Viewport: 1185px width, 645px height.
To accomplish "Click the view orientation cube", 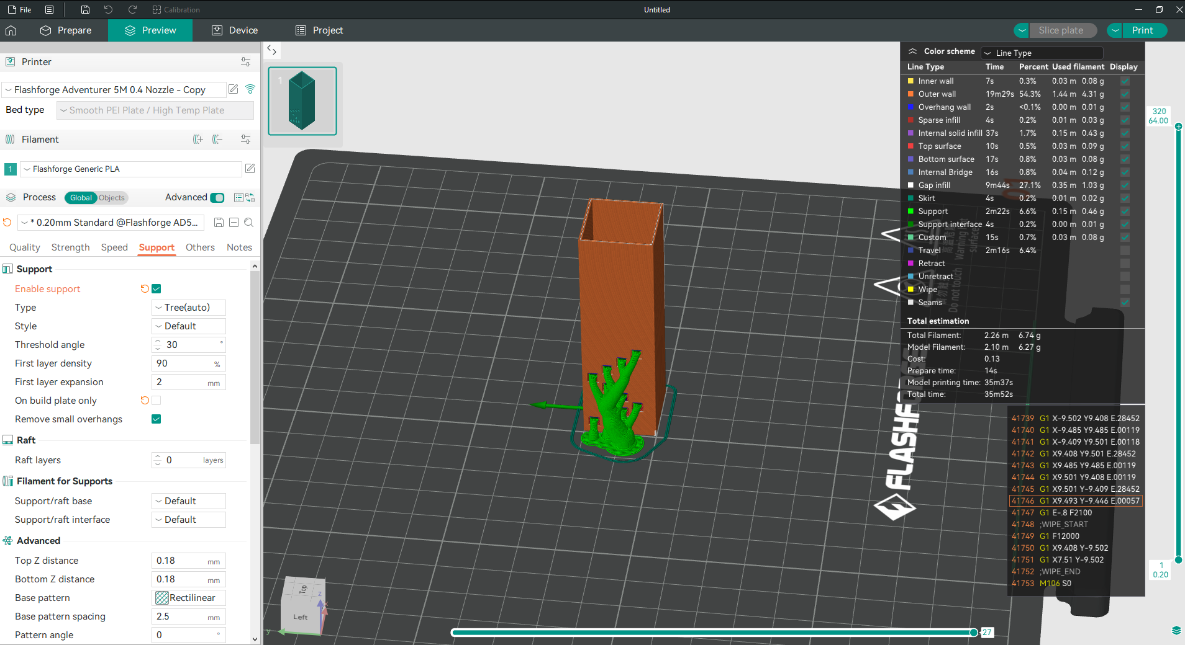I will click(303, 606).
